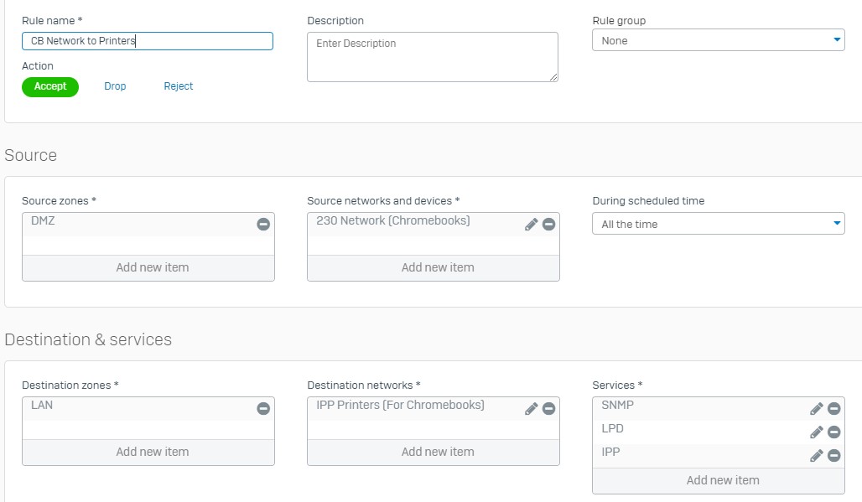Select the Accept action
The height and width of the screenshot is (502, 862).
50,86
